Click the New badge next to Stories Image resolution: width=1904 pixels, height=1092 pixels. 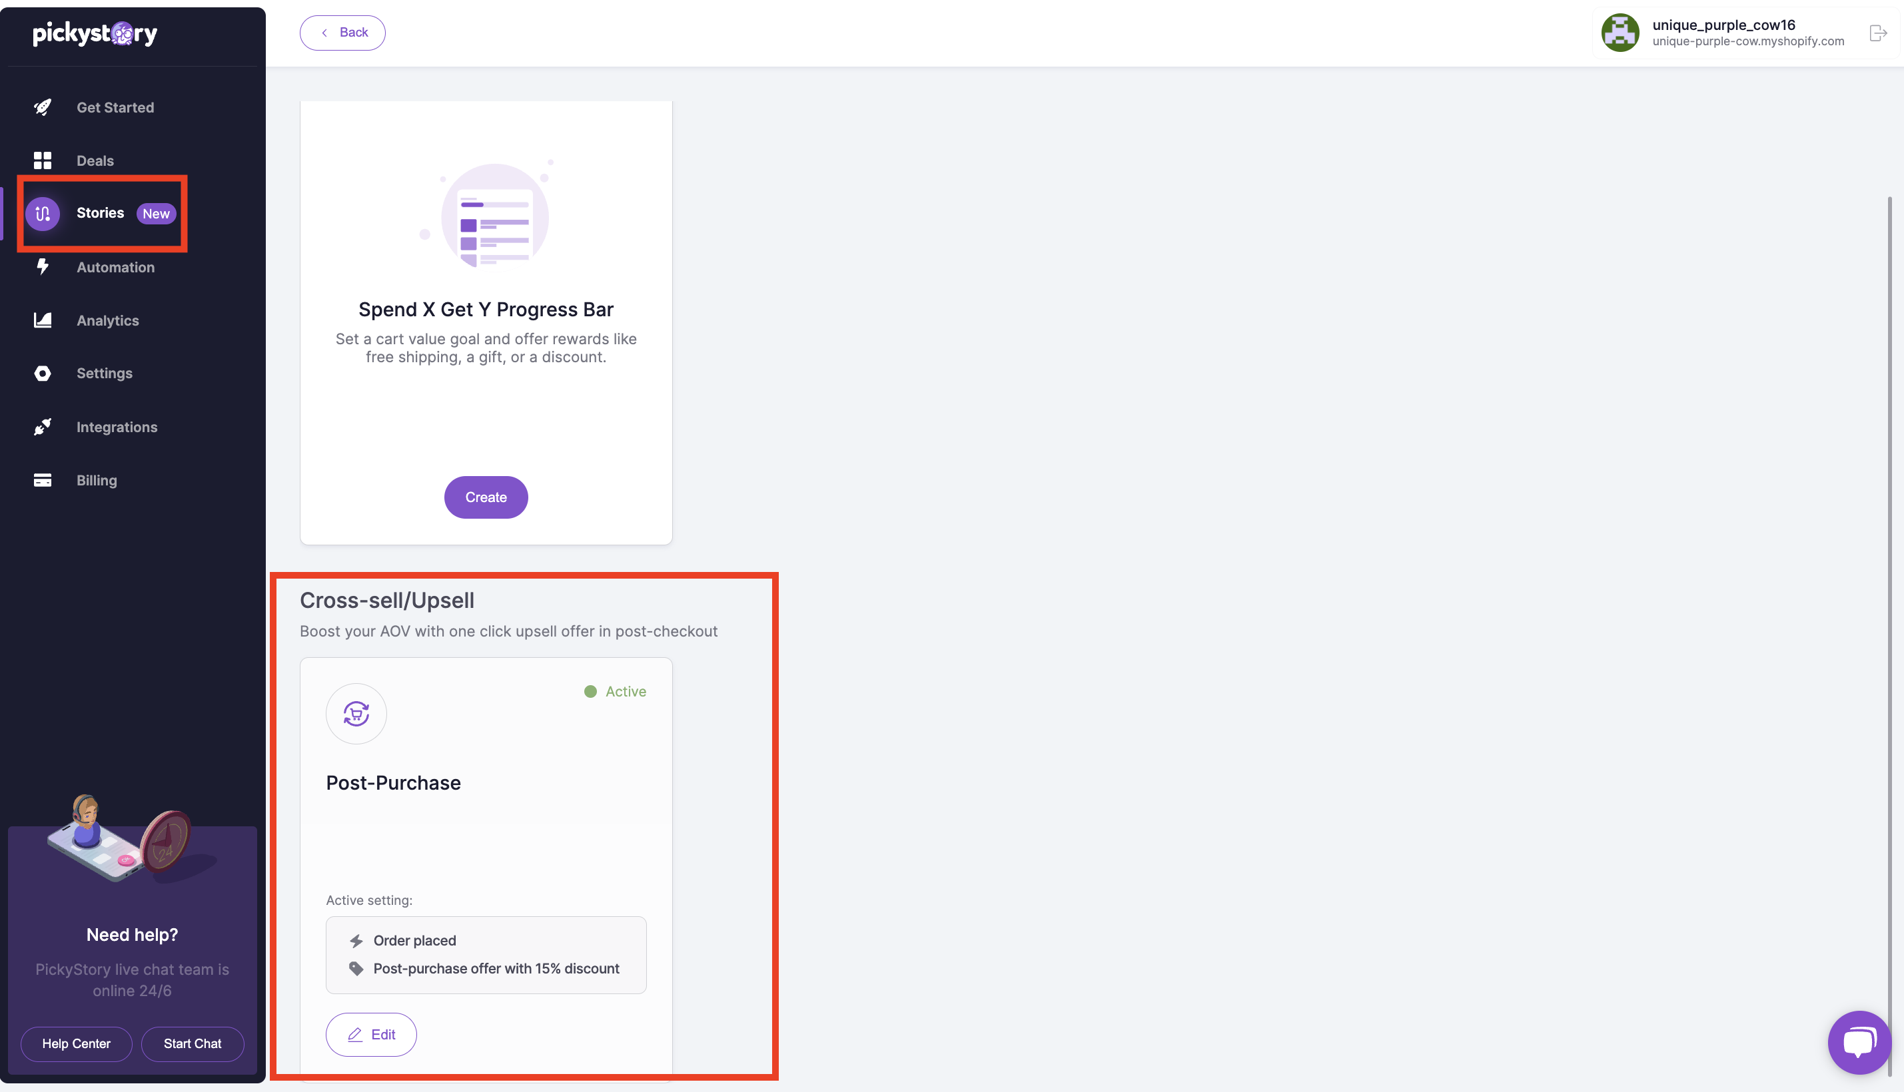pos(156,214)
